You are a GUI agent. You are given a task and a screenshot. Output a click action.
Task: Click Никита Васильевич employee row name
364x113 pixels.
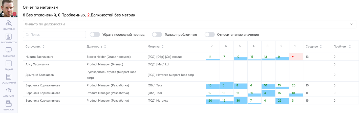point(39,57)
